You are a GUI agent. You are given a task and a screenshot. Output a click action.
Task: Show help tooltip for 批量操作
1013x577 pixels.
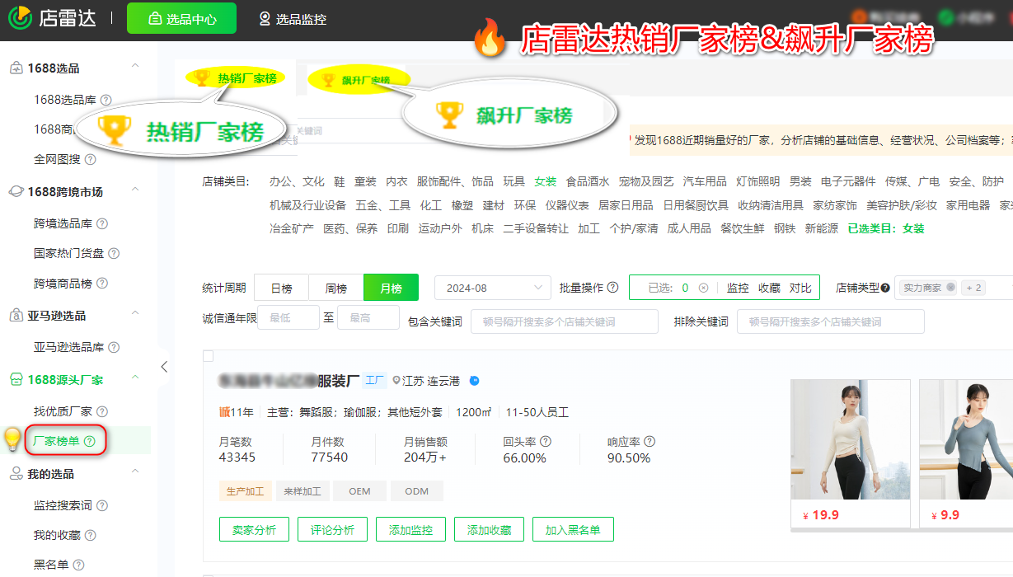pyautogui.click(x=612, y=288)
